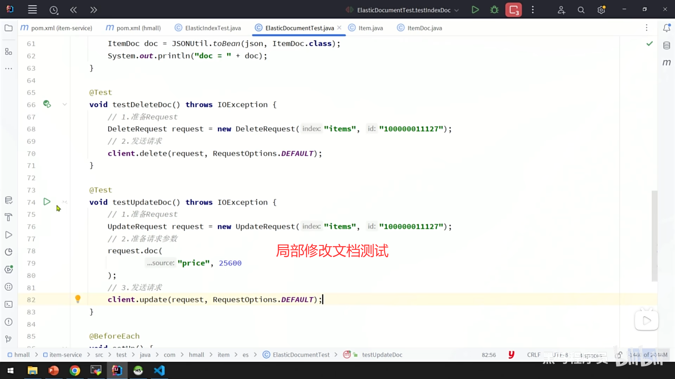Switch to ElasticIndexTest.java tab

[213, 28]
